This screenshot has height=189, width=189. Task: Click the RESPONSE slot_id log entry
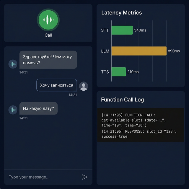pyautogui.click(x=139, y=134)
